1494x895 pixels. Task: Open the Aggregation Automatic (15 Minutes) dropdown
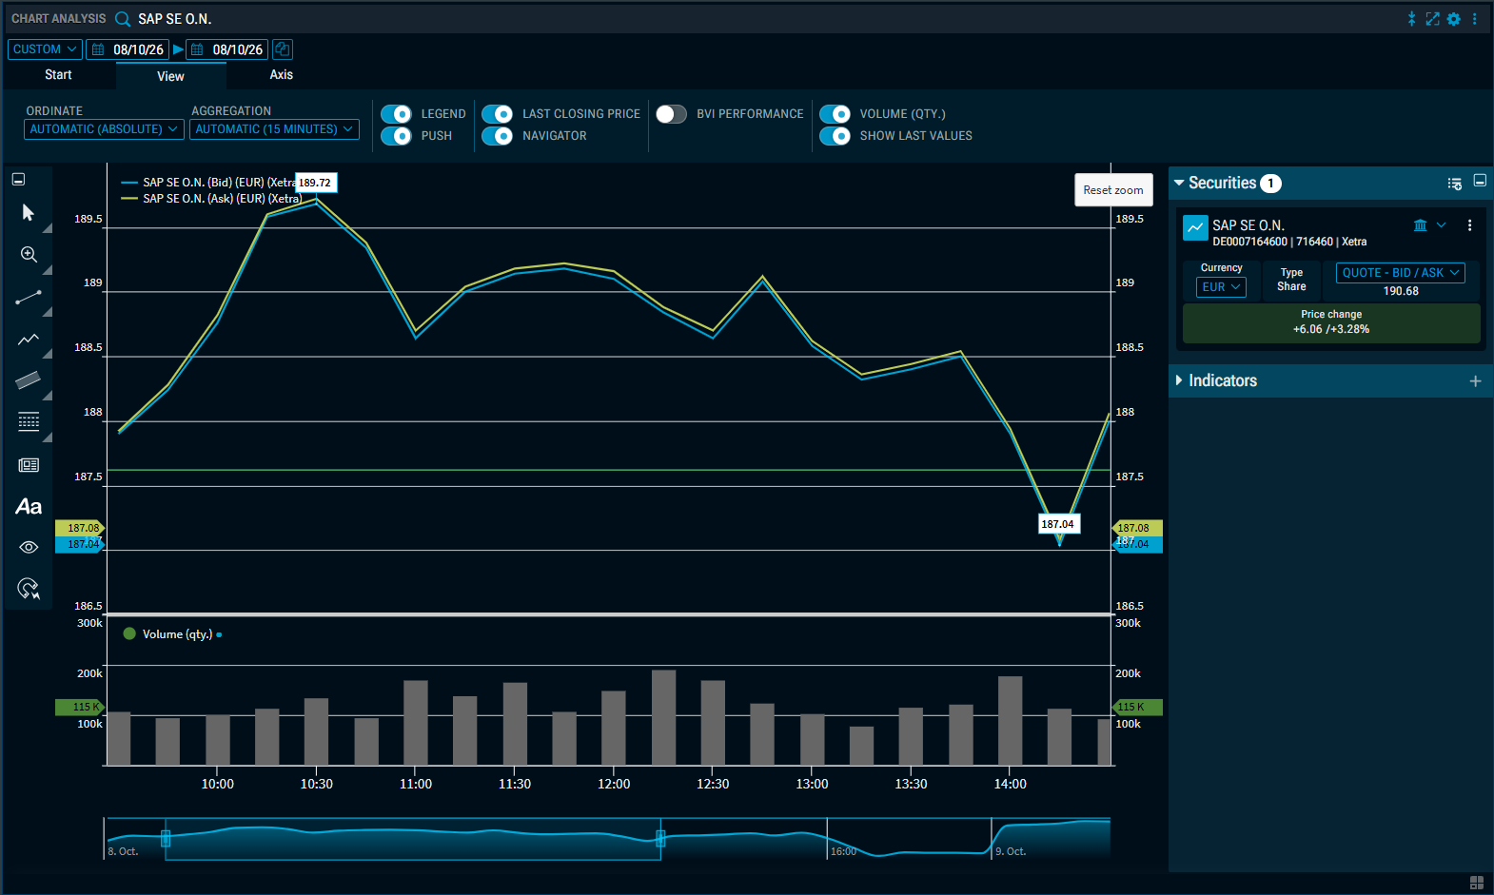click(x=274, y=129)
